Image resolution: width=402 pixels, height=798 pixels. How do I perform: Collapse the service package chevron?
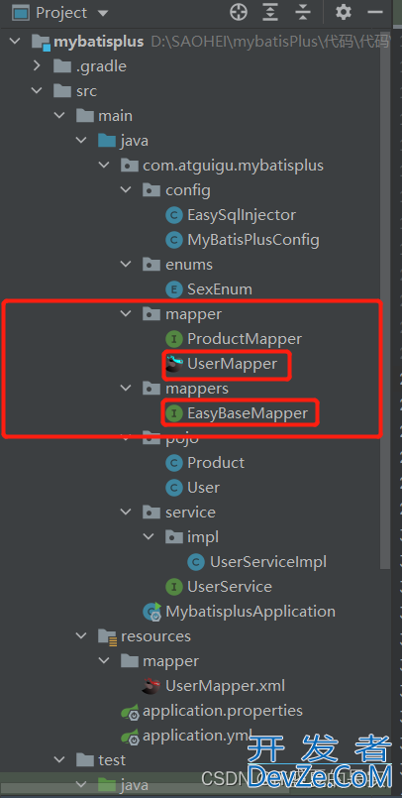[x=125, y=512]
